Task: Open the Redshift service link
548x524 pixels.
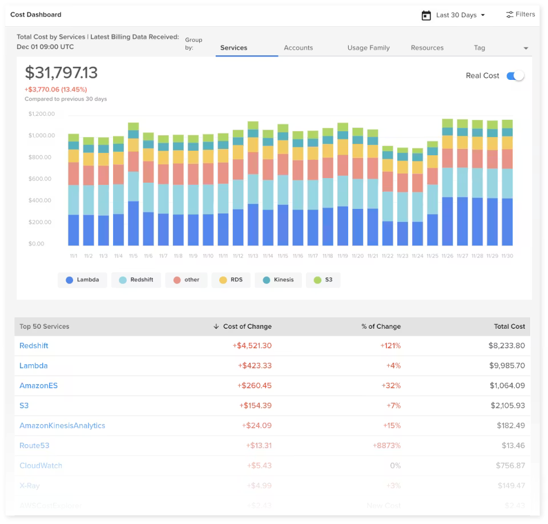Action: 34,345
